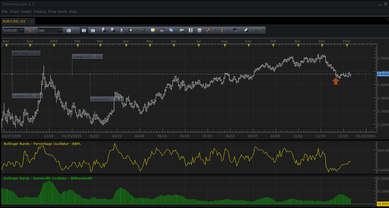Expand the pencil line tool dropdown arrow
Image resolution: width=389 pixels, height=208 pixels.
pos(215,30)
